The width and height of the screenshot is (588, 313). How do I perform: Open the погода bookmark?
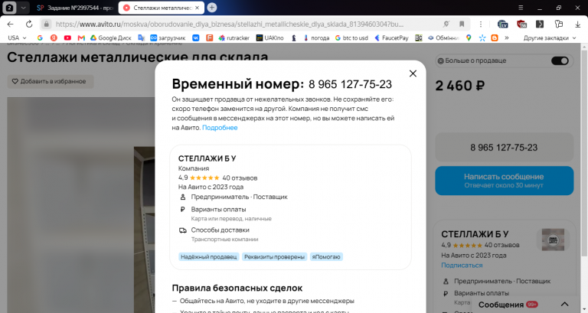[x=316, y=37]
